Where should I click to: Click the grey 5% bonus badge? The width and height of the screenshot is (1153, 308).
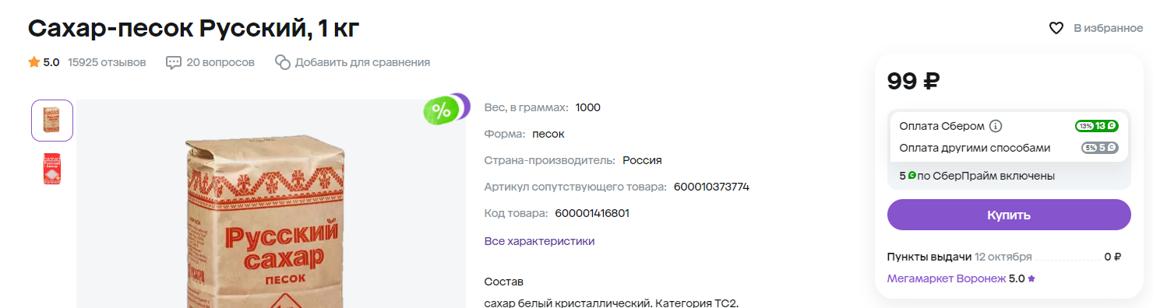(x=1099, y=148)
